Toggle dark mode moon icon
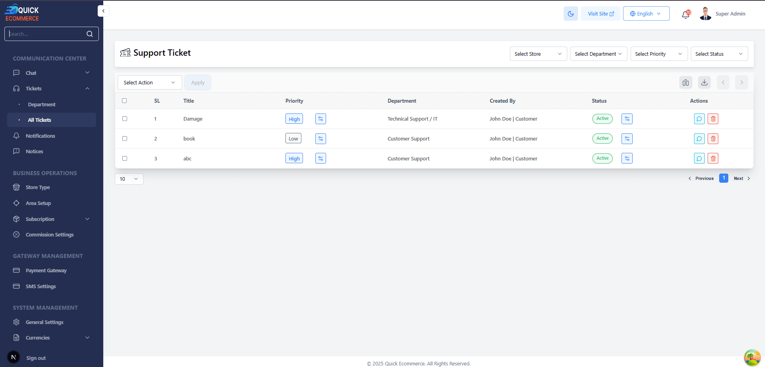 (570, 14)
